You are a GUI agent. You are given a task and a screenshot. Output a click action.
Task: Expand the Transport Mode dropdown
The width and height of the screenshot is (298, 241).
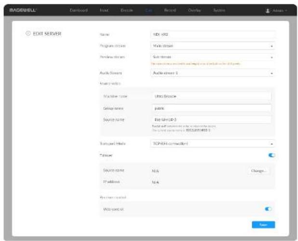(213, 144)
